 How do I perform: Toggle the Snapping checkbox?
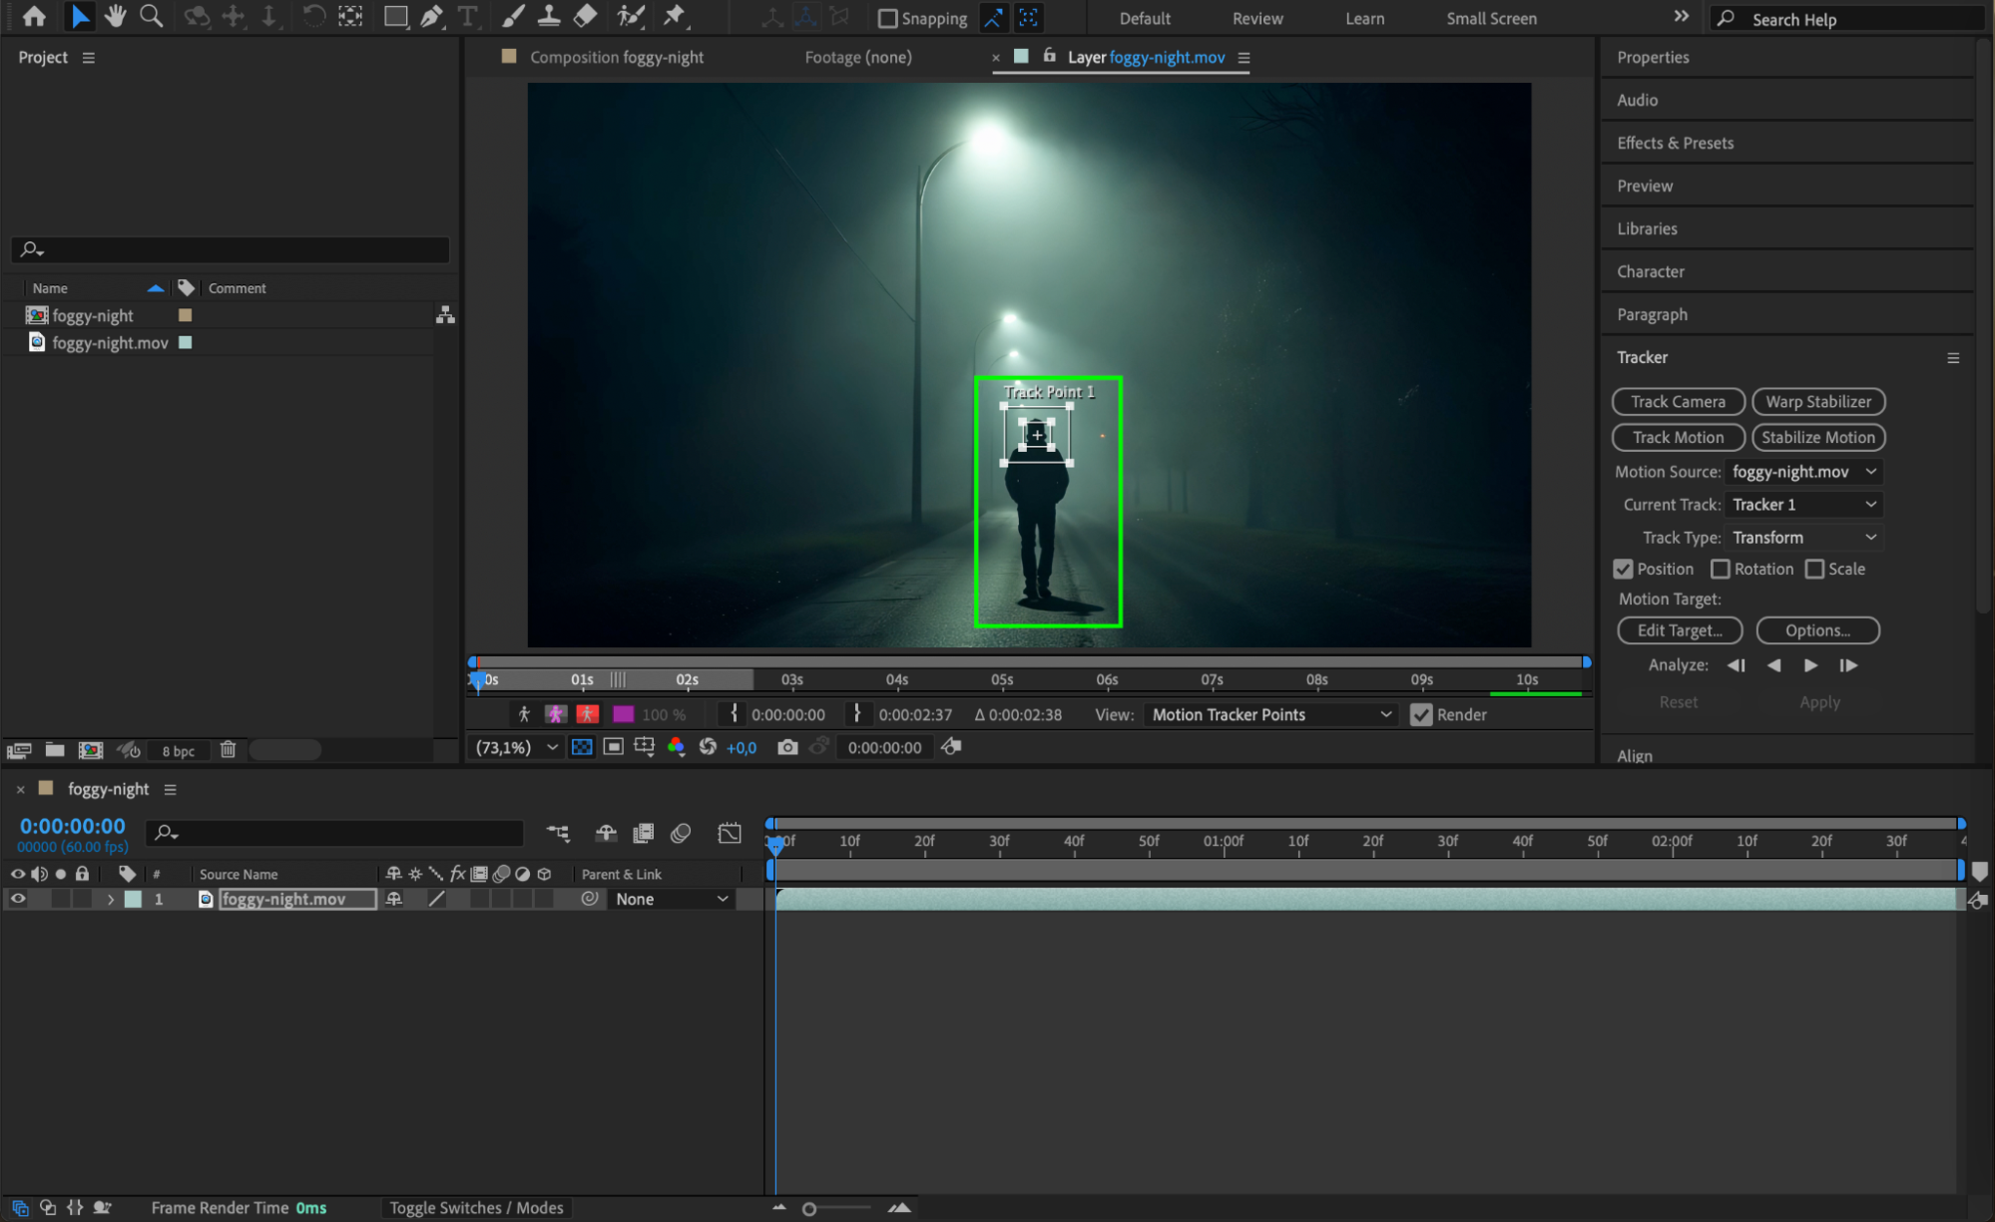click(x=887, y=18)
